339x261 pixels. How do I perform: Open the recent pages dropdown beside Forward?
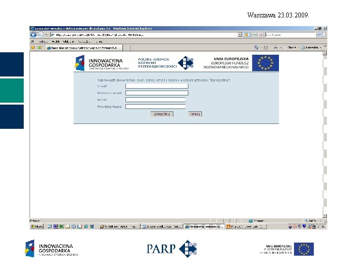point(46,34)
